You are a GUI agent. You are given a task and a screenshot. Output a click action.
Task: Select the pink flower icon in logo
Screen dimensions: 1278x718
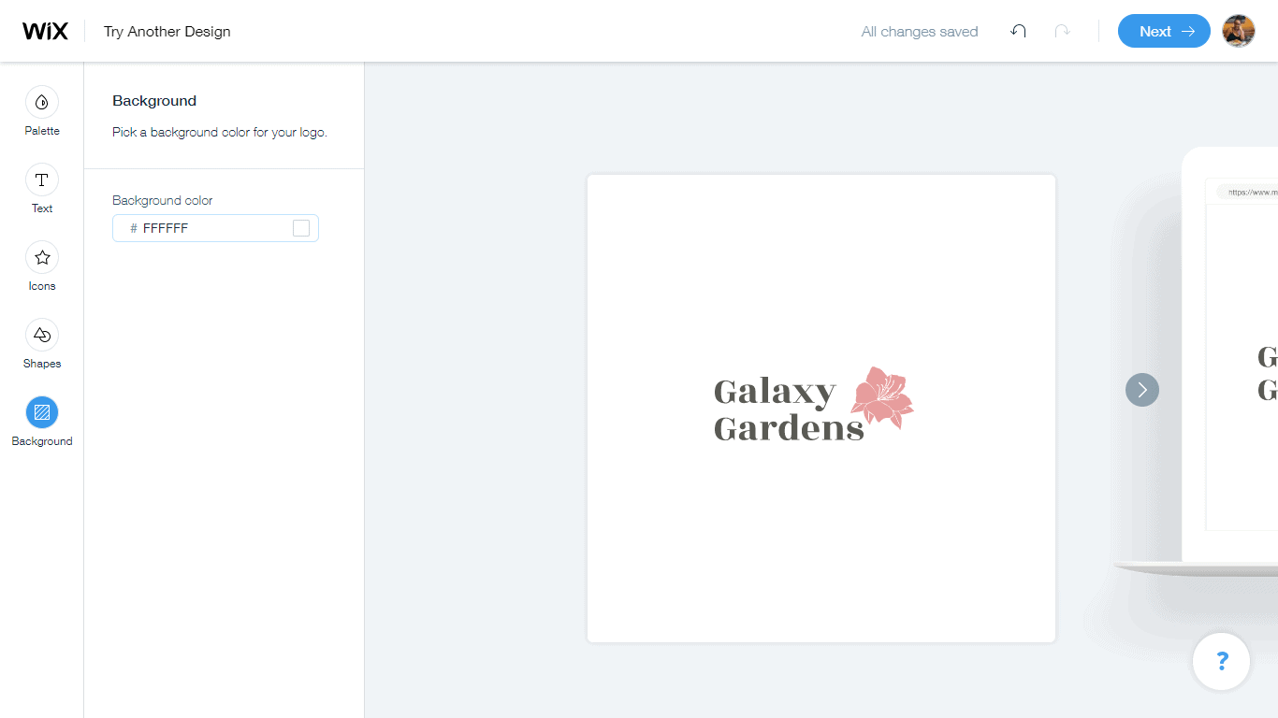[882, 397]
